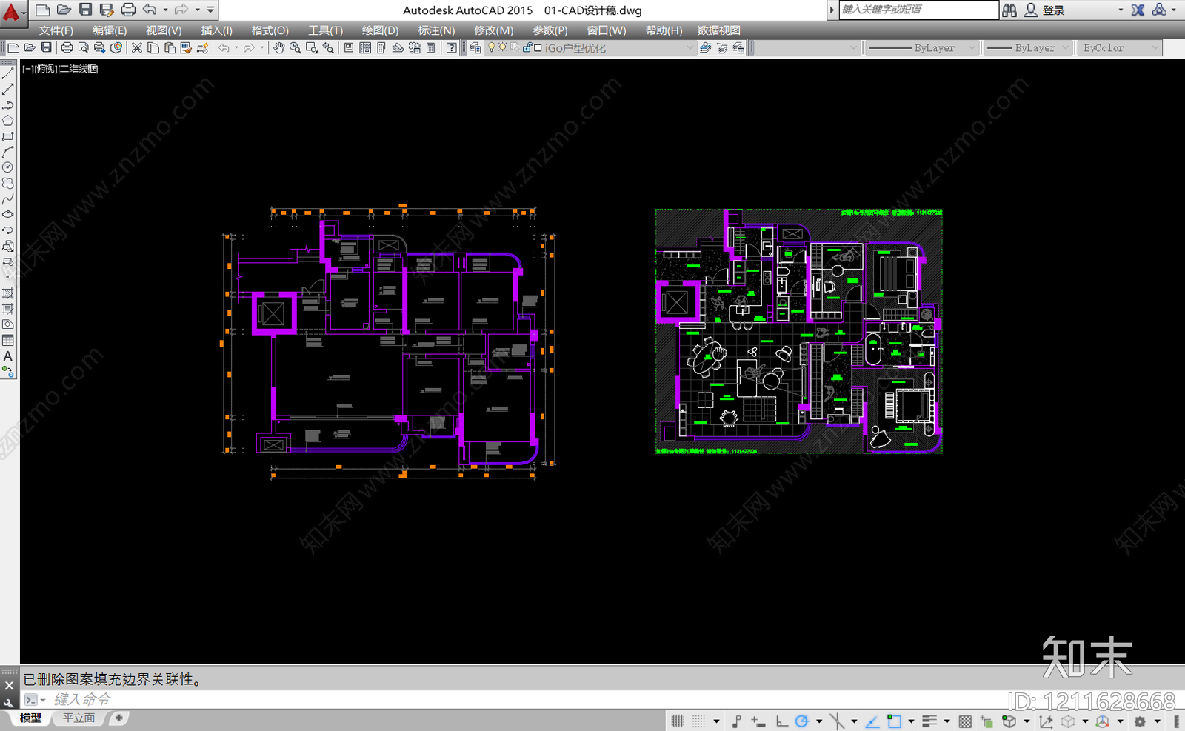Select the Pan hand tool
The image size is (1185, 731).
point(279,48)
